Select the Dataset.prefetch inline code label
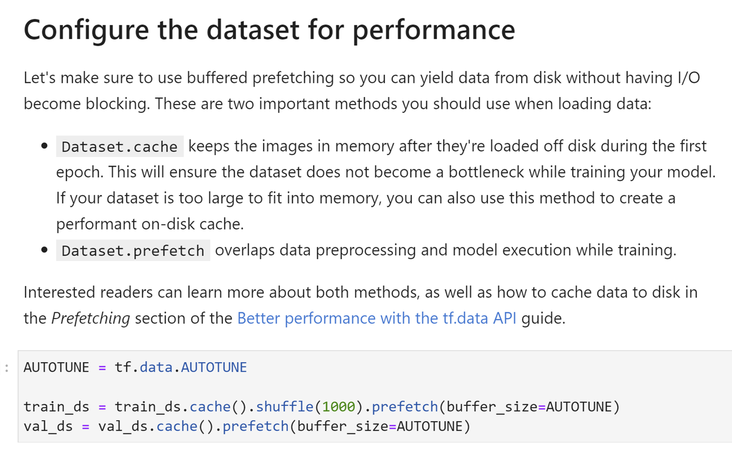This screenshot has height=456, width=732. pos(133,250)
